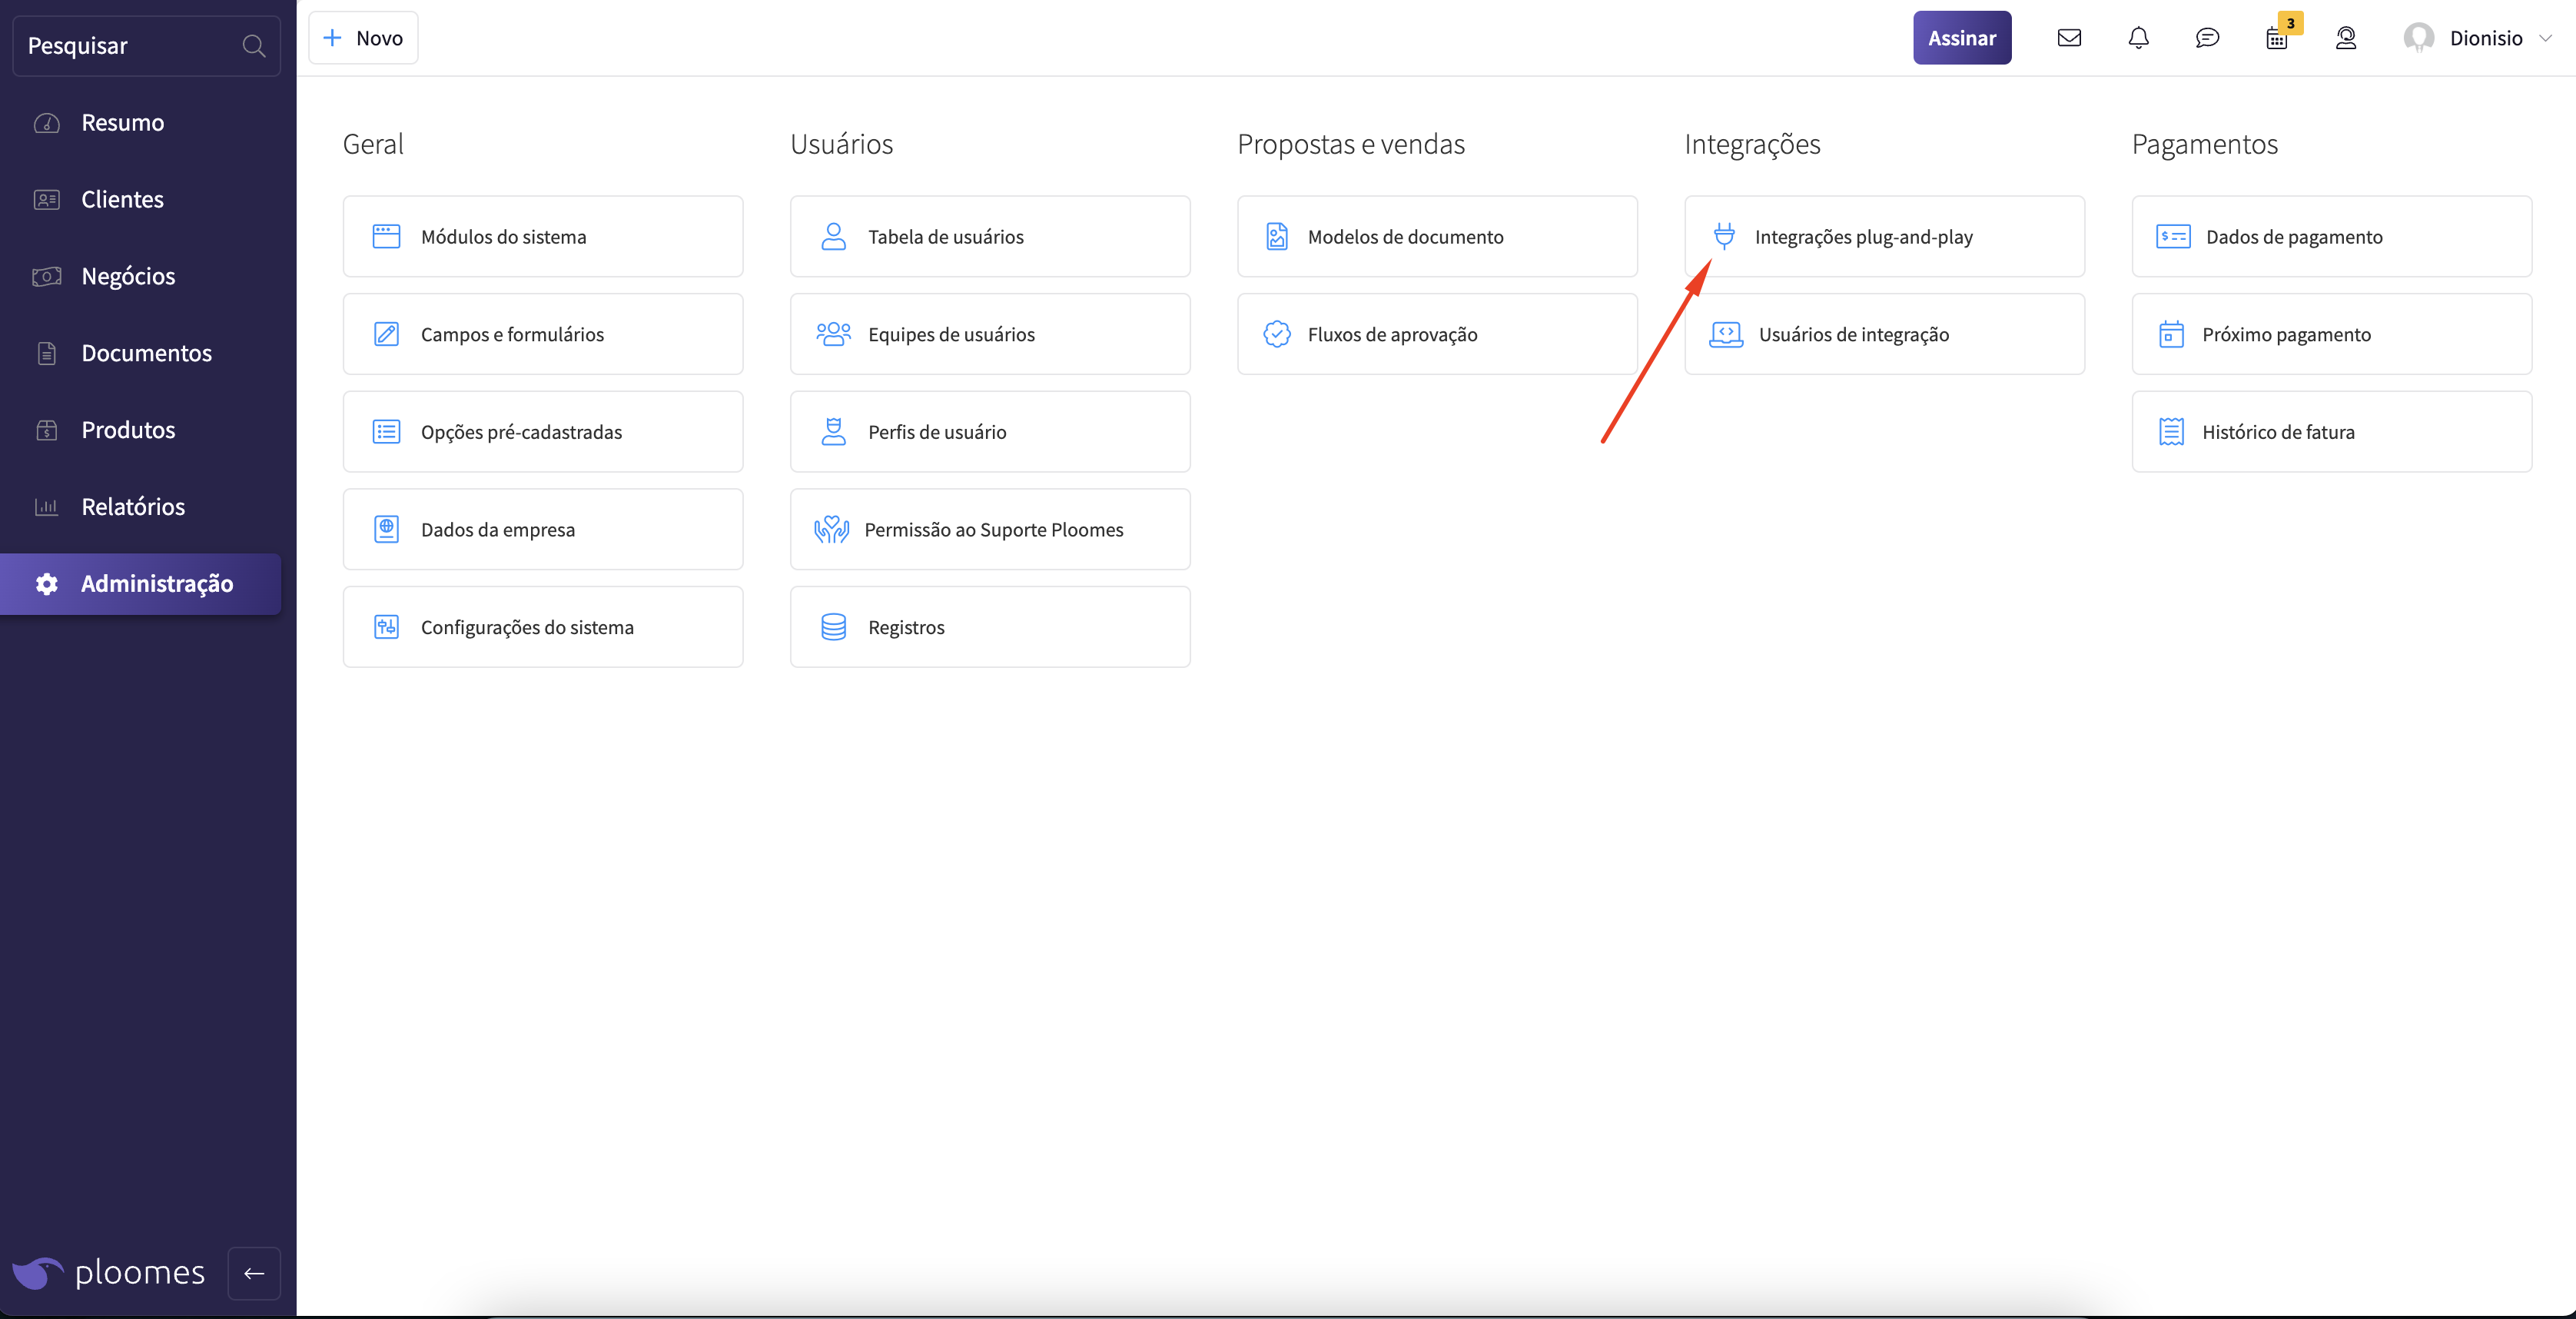The width and height of the screenshot is (2576, 1319).
Task: Go to Clientes in sidebar
Action: click(122, 199)
